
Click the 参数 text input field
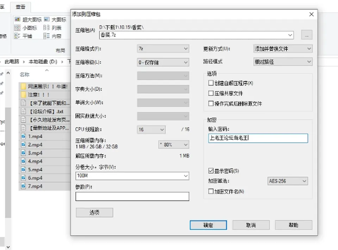(132, 196)
